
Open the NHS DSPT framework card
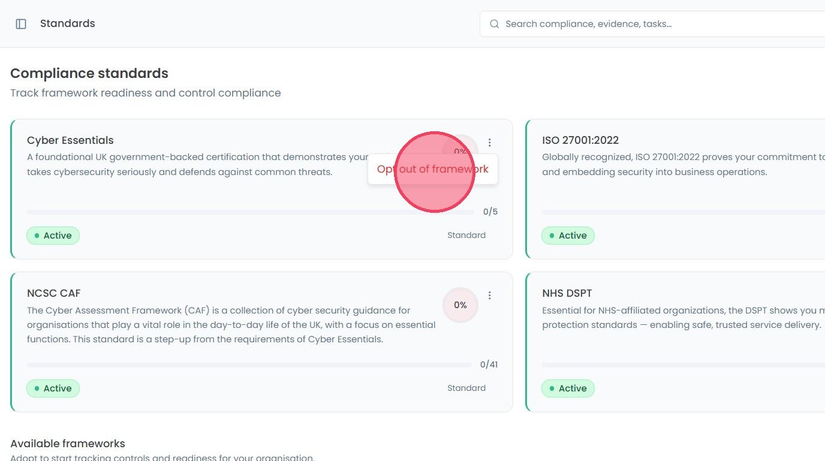pyautogui.click(x=675, y=342)
